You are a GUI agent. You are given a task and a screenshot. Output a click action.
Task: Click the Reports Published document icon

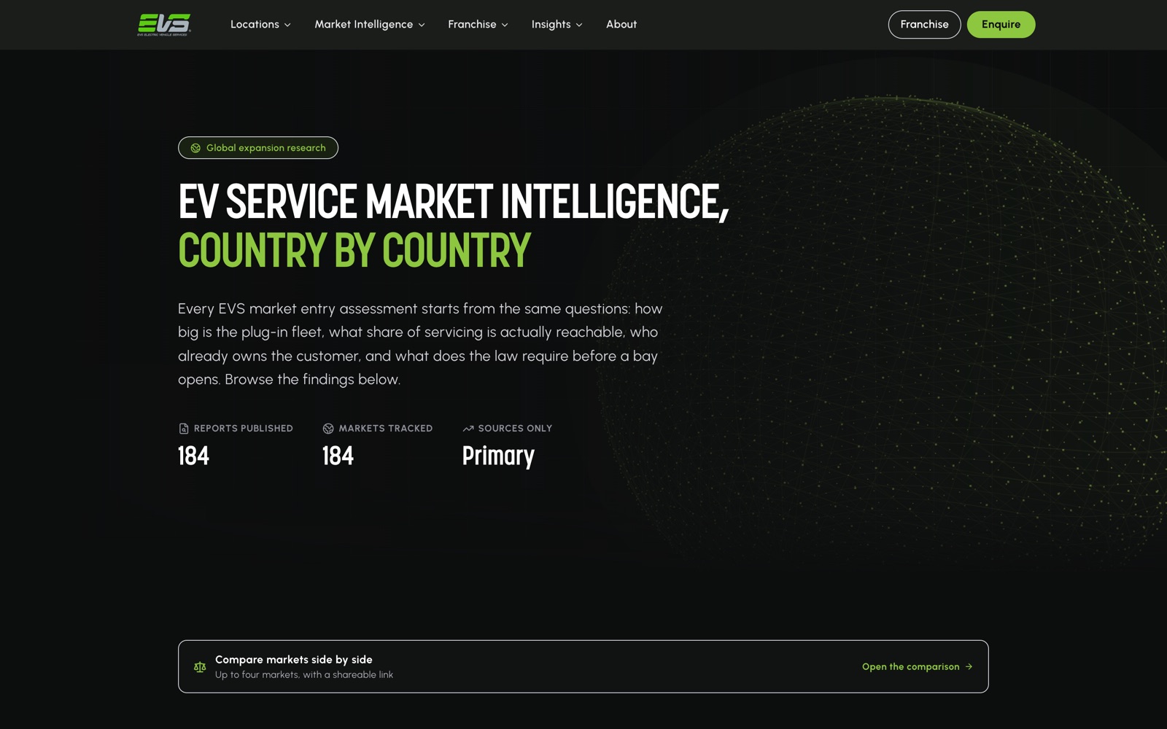click(184, 429)
